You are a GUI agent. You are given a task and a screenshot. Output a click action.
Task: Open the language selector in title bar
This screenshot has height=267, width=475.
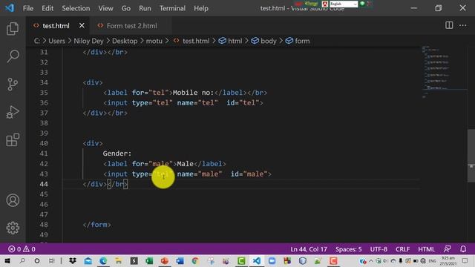(344, 4)
